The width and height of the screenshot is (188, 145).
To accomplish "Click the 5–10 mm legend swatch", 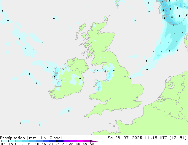I will click(32, 141).
